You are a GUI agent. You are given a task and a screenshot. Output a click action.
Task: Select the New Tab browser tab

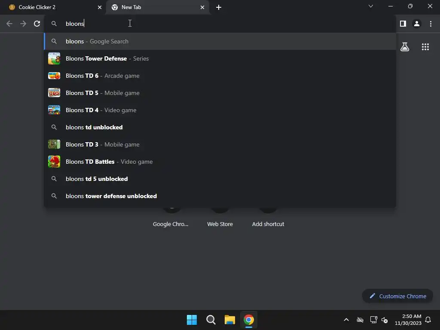tap(157, 7)
